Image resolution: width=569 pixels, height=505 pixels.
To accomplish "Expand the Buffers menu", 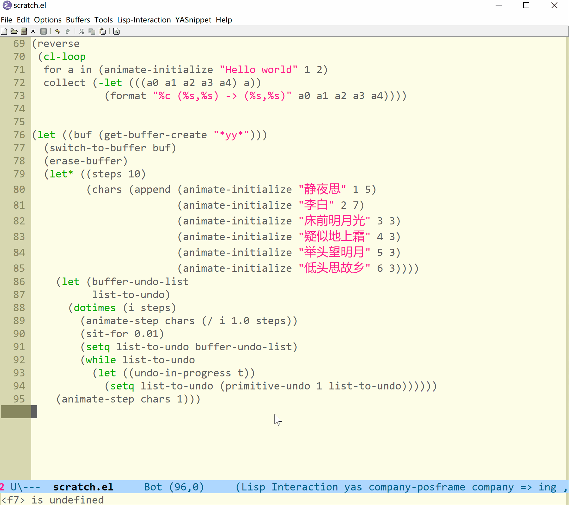I will click(78, 20).
